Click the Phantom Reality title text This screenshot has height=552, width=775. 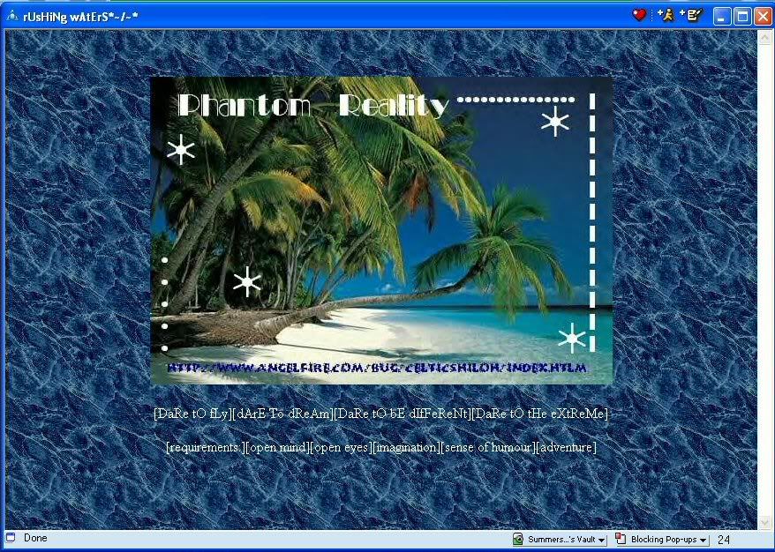pyautogui.click(x=312, y=105)
